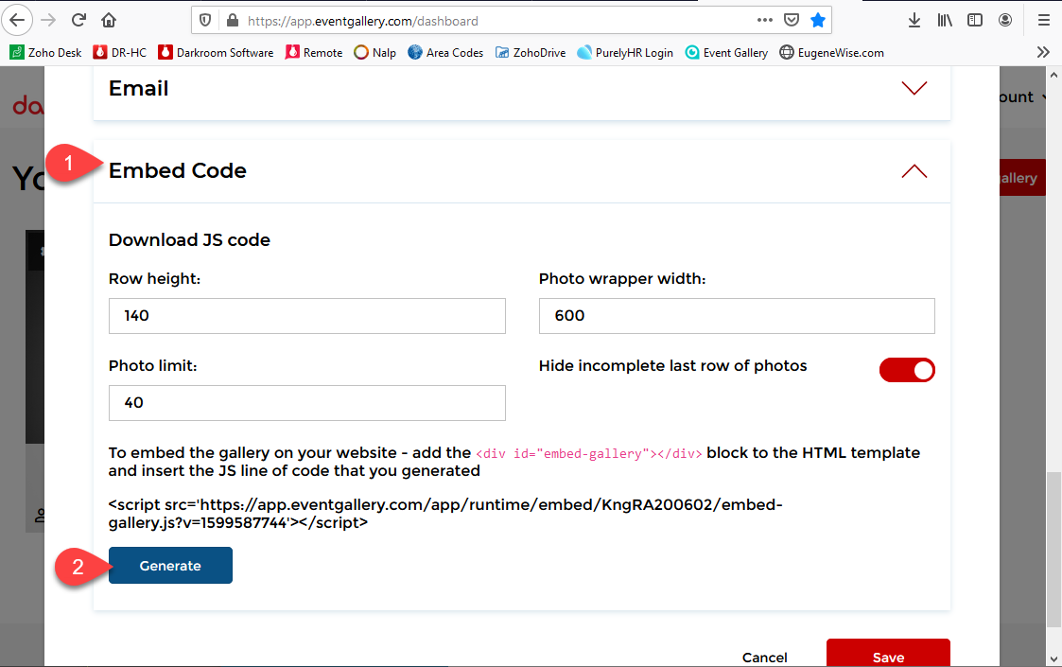Click the generated script src code text

tap(445, 514)
